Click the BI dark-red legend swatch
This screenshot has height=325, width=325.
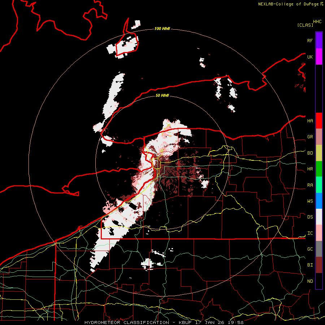(319, 265)
